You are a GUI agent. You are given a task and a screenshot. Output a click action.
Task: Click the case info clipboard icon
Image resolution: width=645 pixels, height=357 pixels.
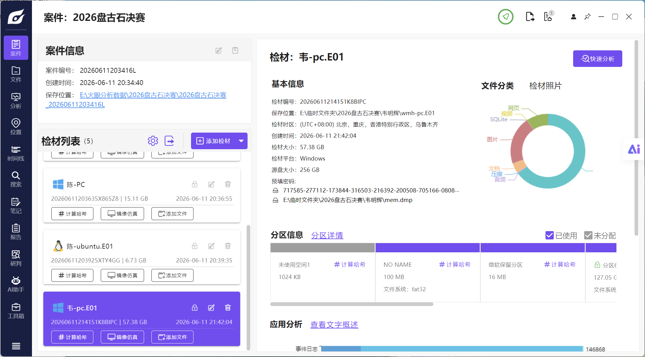[x=235, y=50]
